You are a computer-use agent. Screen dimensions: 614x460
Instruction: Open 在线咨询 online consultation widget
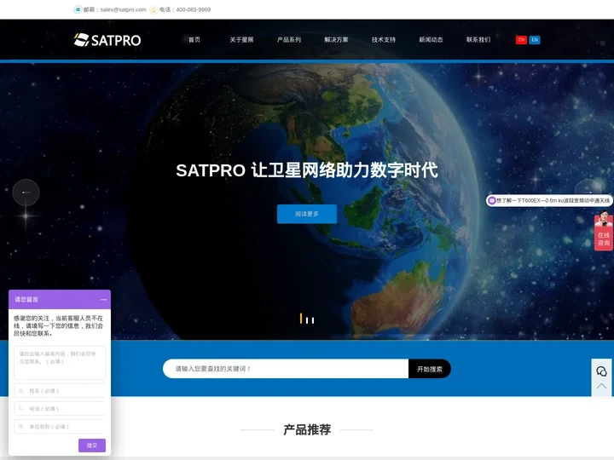(x=604, y=231)
